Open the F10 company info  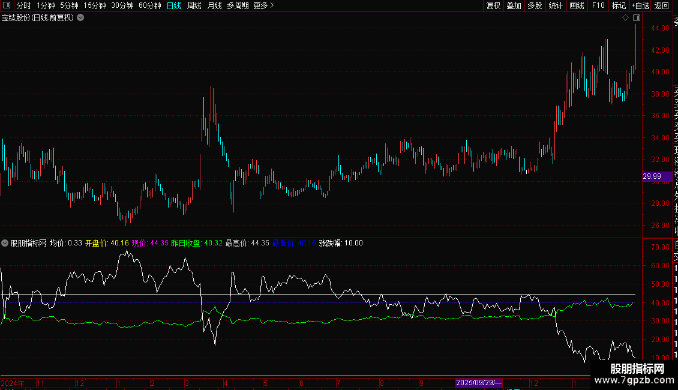[598, 5]
